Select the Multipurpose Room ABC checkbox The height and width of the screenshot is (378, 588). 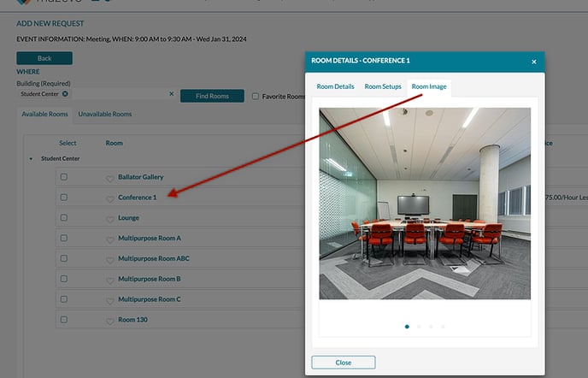coord(64,258)
